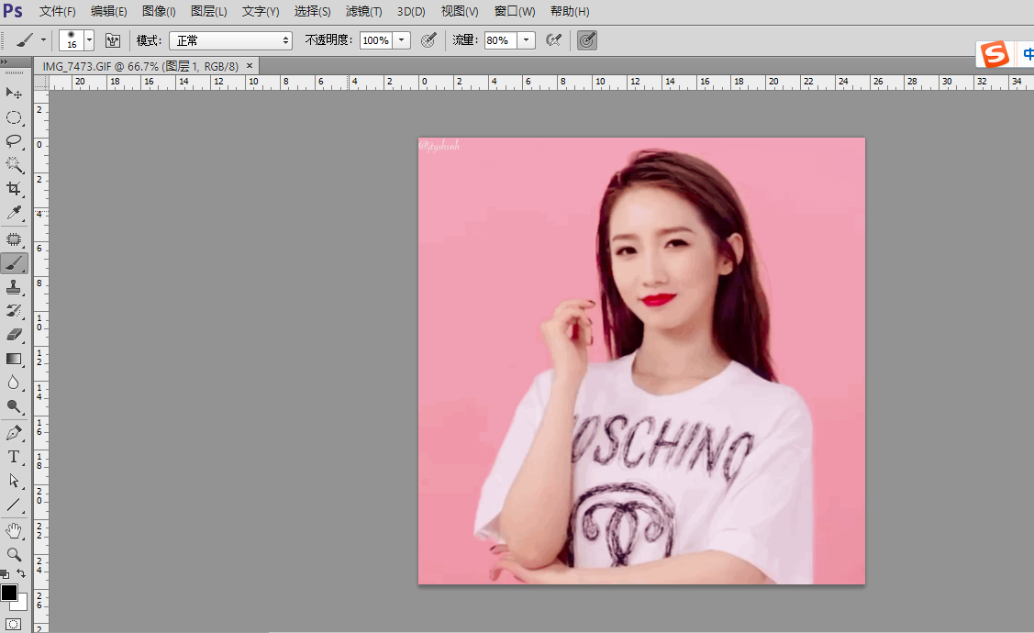Open the brush preset picker arrow
Image resolution: width=1034 pixels, height=633 pixels.
coord(89,40)
